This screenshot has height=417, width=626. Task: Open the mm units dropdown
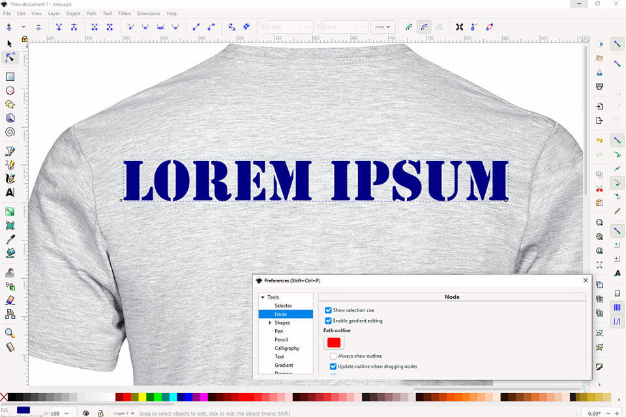click(x=383, y=27)
